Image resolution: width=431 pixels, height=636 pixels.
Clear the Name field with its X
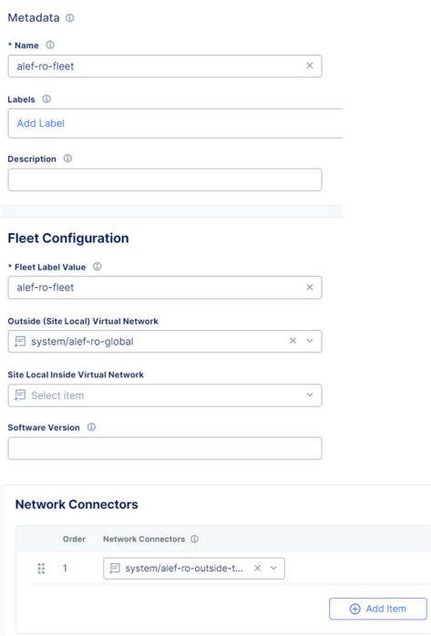(310, 66)
